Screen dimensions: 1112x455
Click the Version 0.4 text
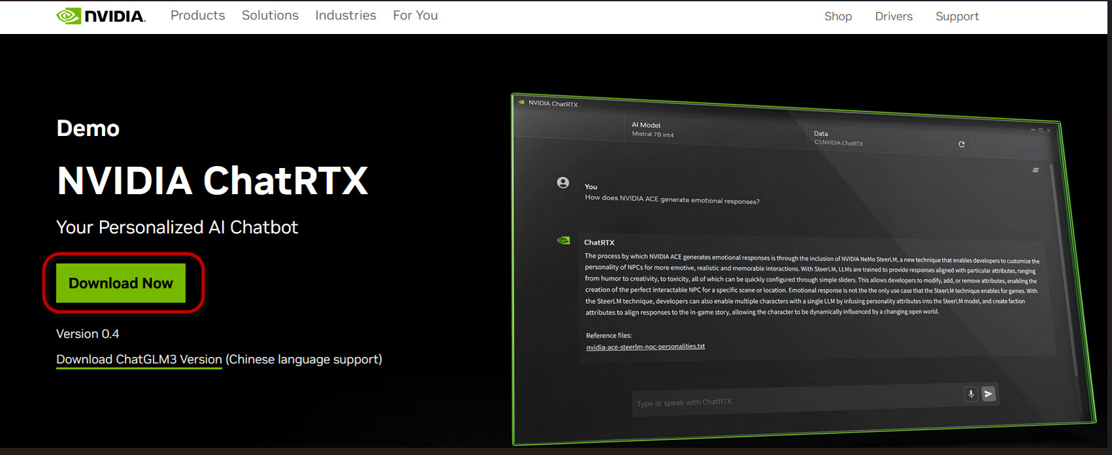[88, 334]
